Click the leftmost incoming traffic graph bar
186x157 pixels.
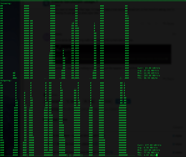2,42
